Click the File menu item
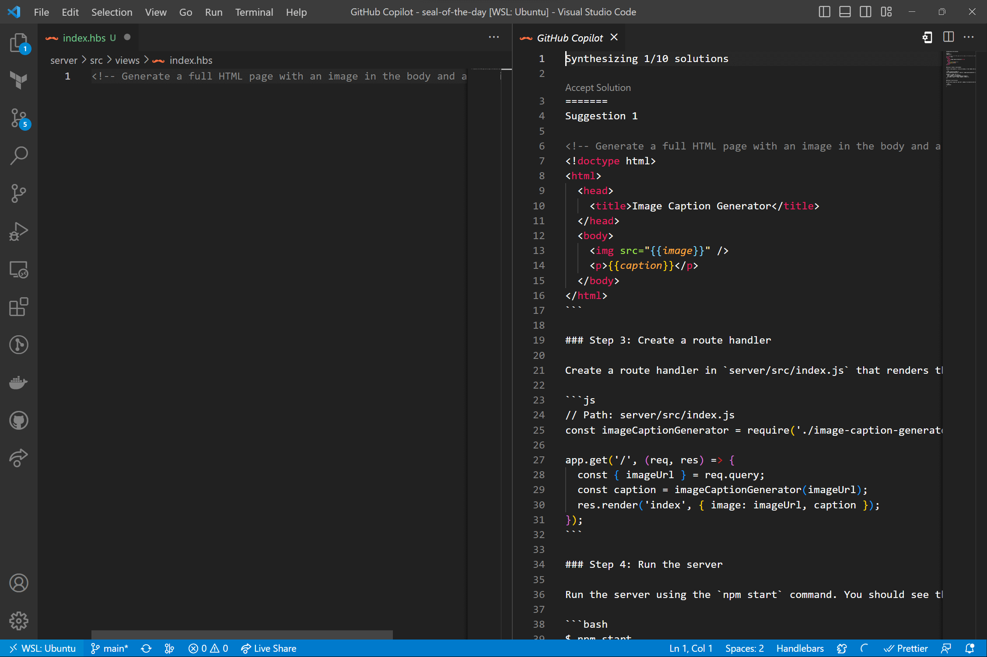This screenshot has width=987, height=657. point(42,11)
